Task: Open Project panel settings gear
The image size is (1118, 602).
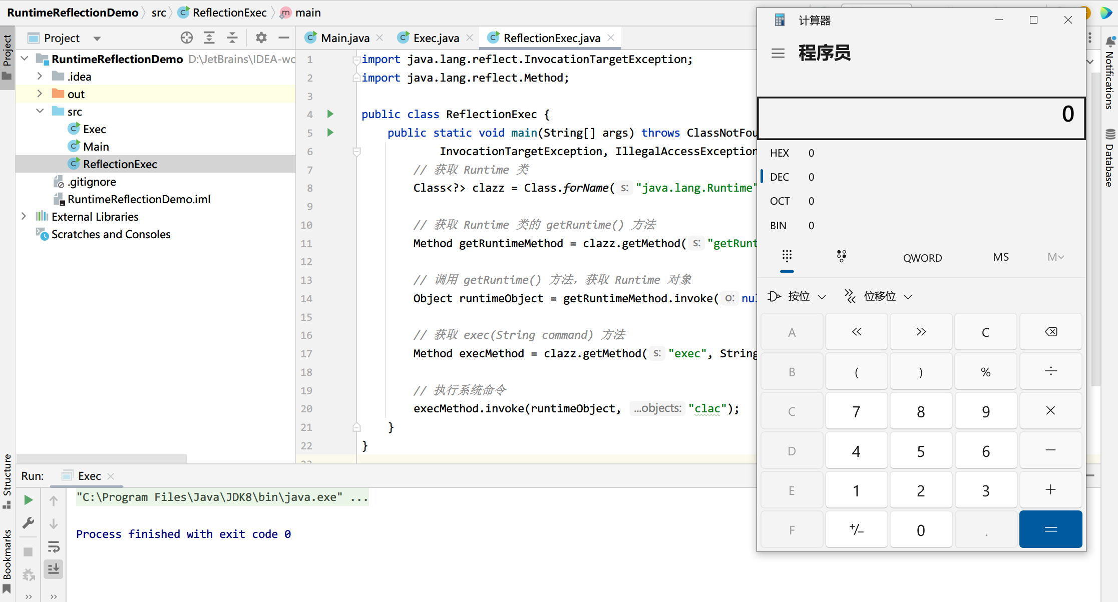Action: (x=261, y=38)
